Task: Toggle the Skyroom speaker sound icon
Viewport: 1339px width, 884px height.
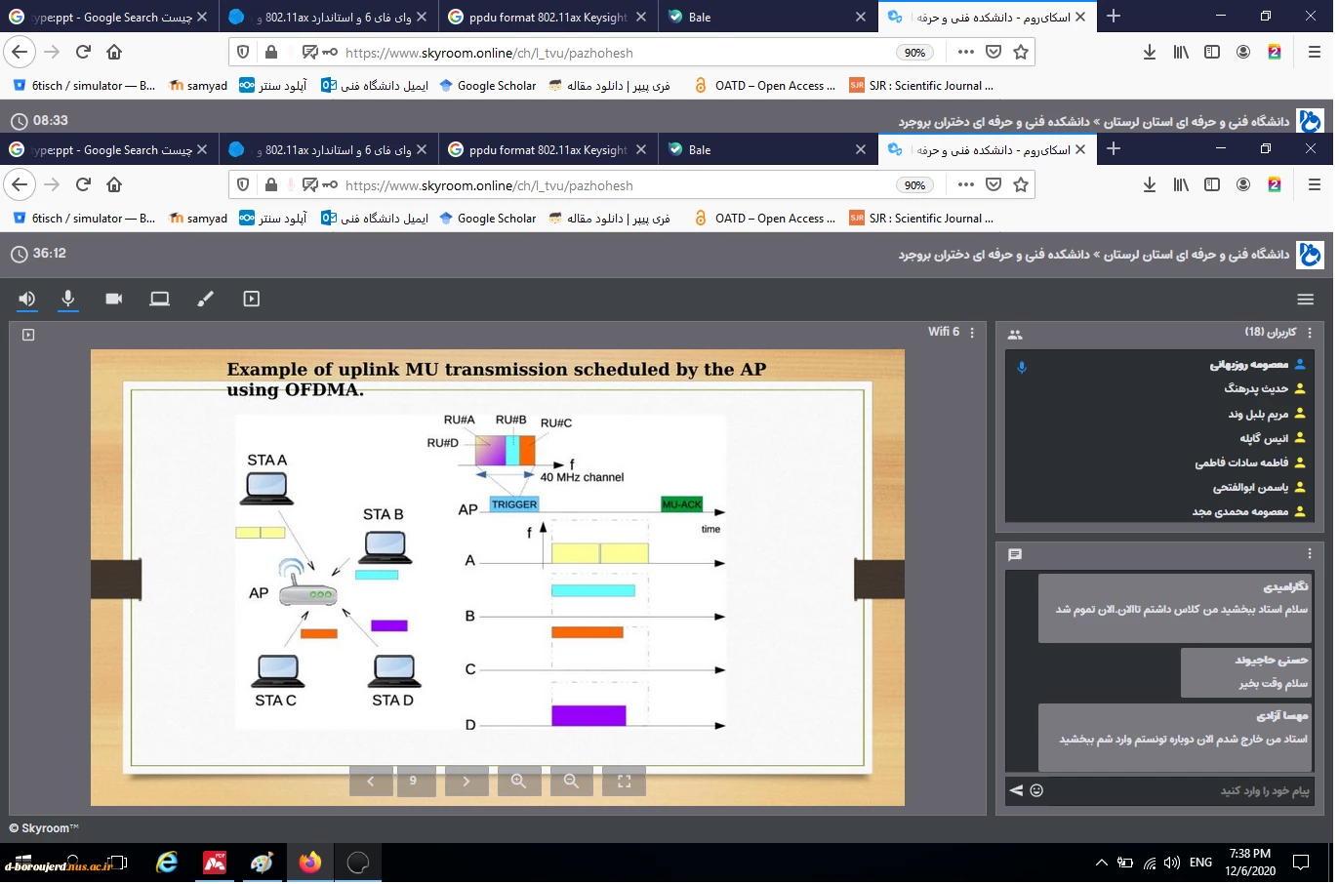Action: (27, 300)
